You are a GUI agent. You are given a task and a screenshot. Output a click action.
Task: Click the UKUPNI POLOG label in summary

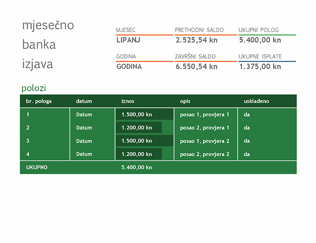tap(260, 30)
